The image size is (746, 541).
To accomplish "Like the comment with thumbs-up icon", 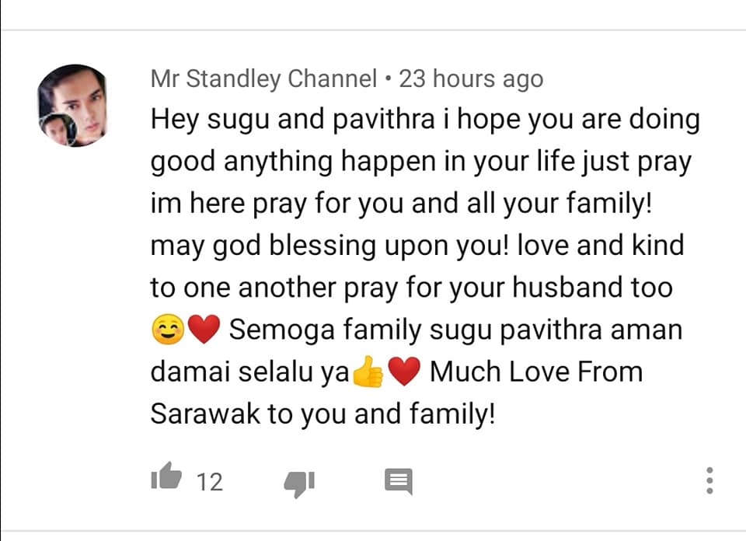I will [166, 476].
